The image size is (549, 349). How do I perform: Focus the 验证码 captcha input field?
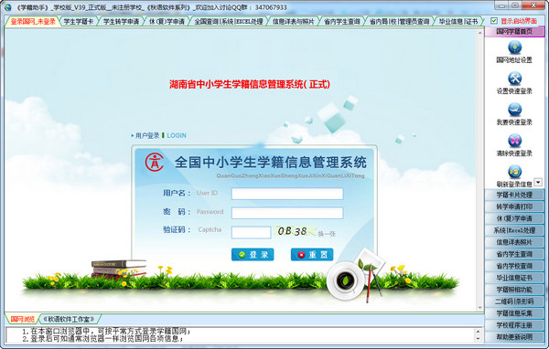pyautogui.click(x=251, y=233)
